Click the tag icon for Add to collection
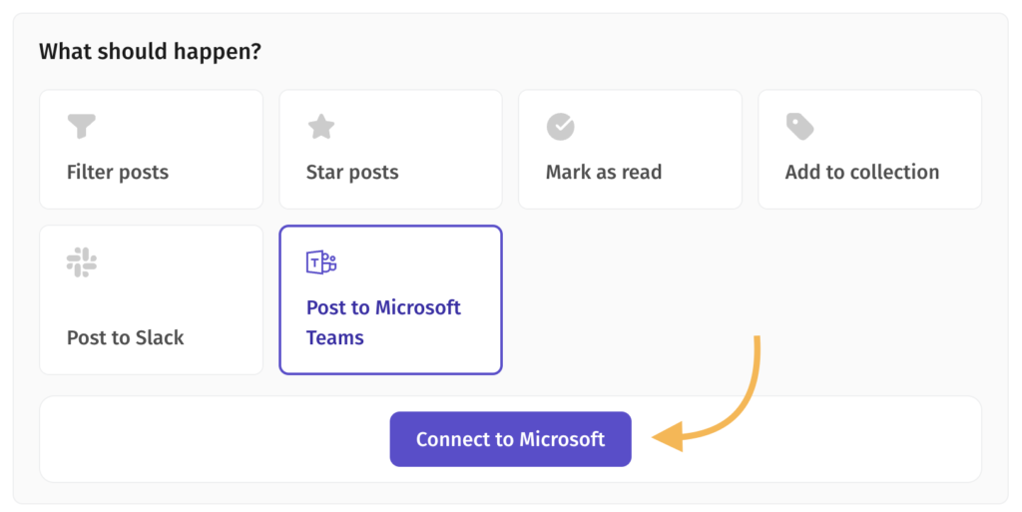Image resolution: width=1022 pixels, height=512 pixels. [799, 127]
